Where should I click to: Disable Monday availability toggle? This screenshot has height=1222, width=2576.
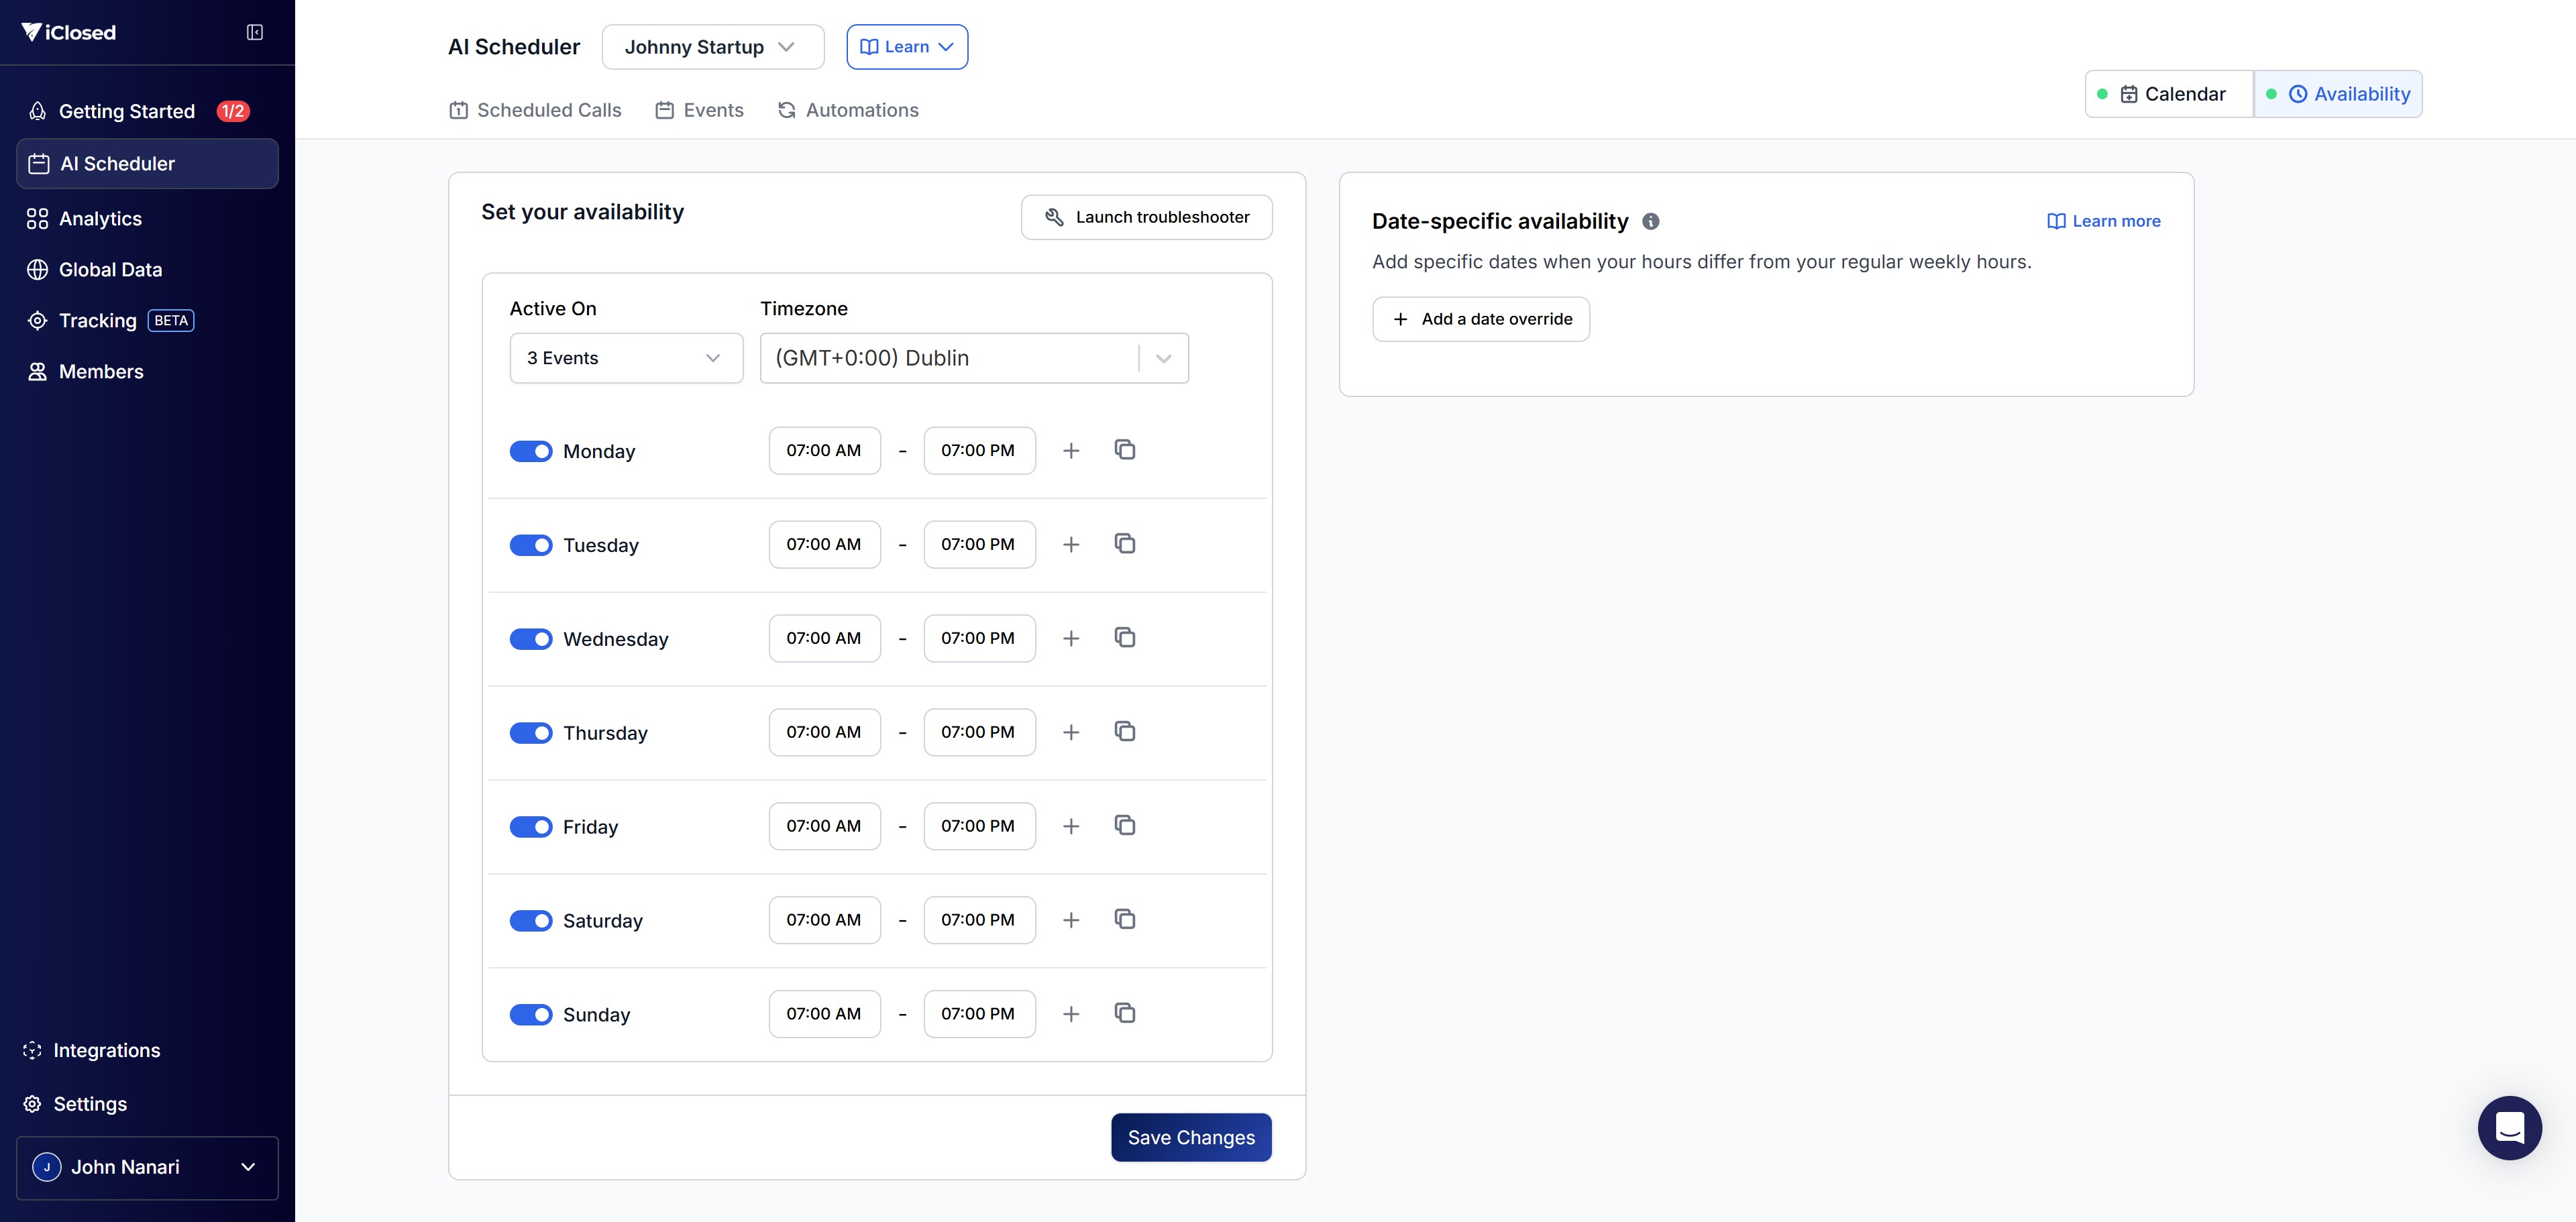[x=530, y=451]
